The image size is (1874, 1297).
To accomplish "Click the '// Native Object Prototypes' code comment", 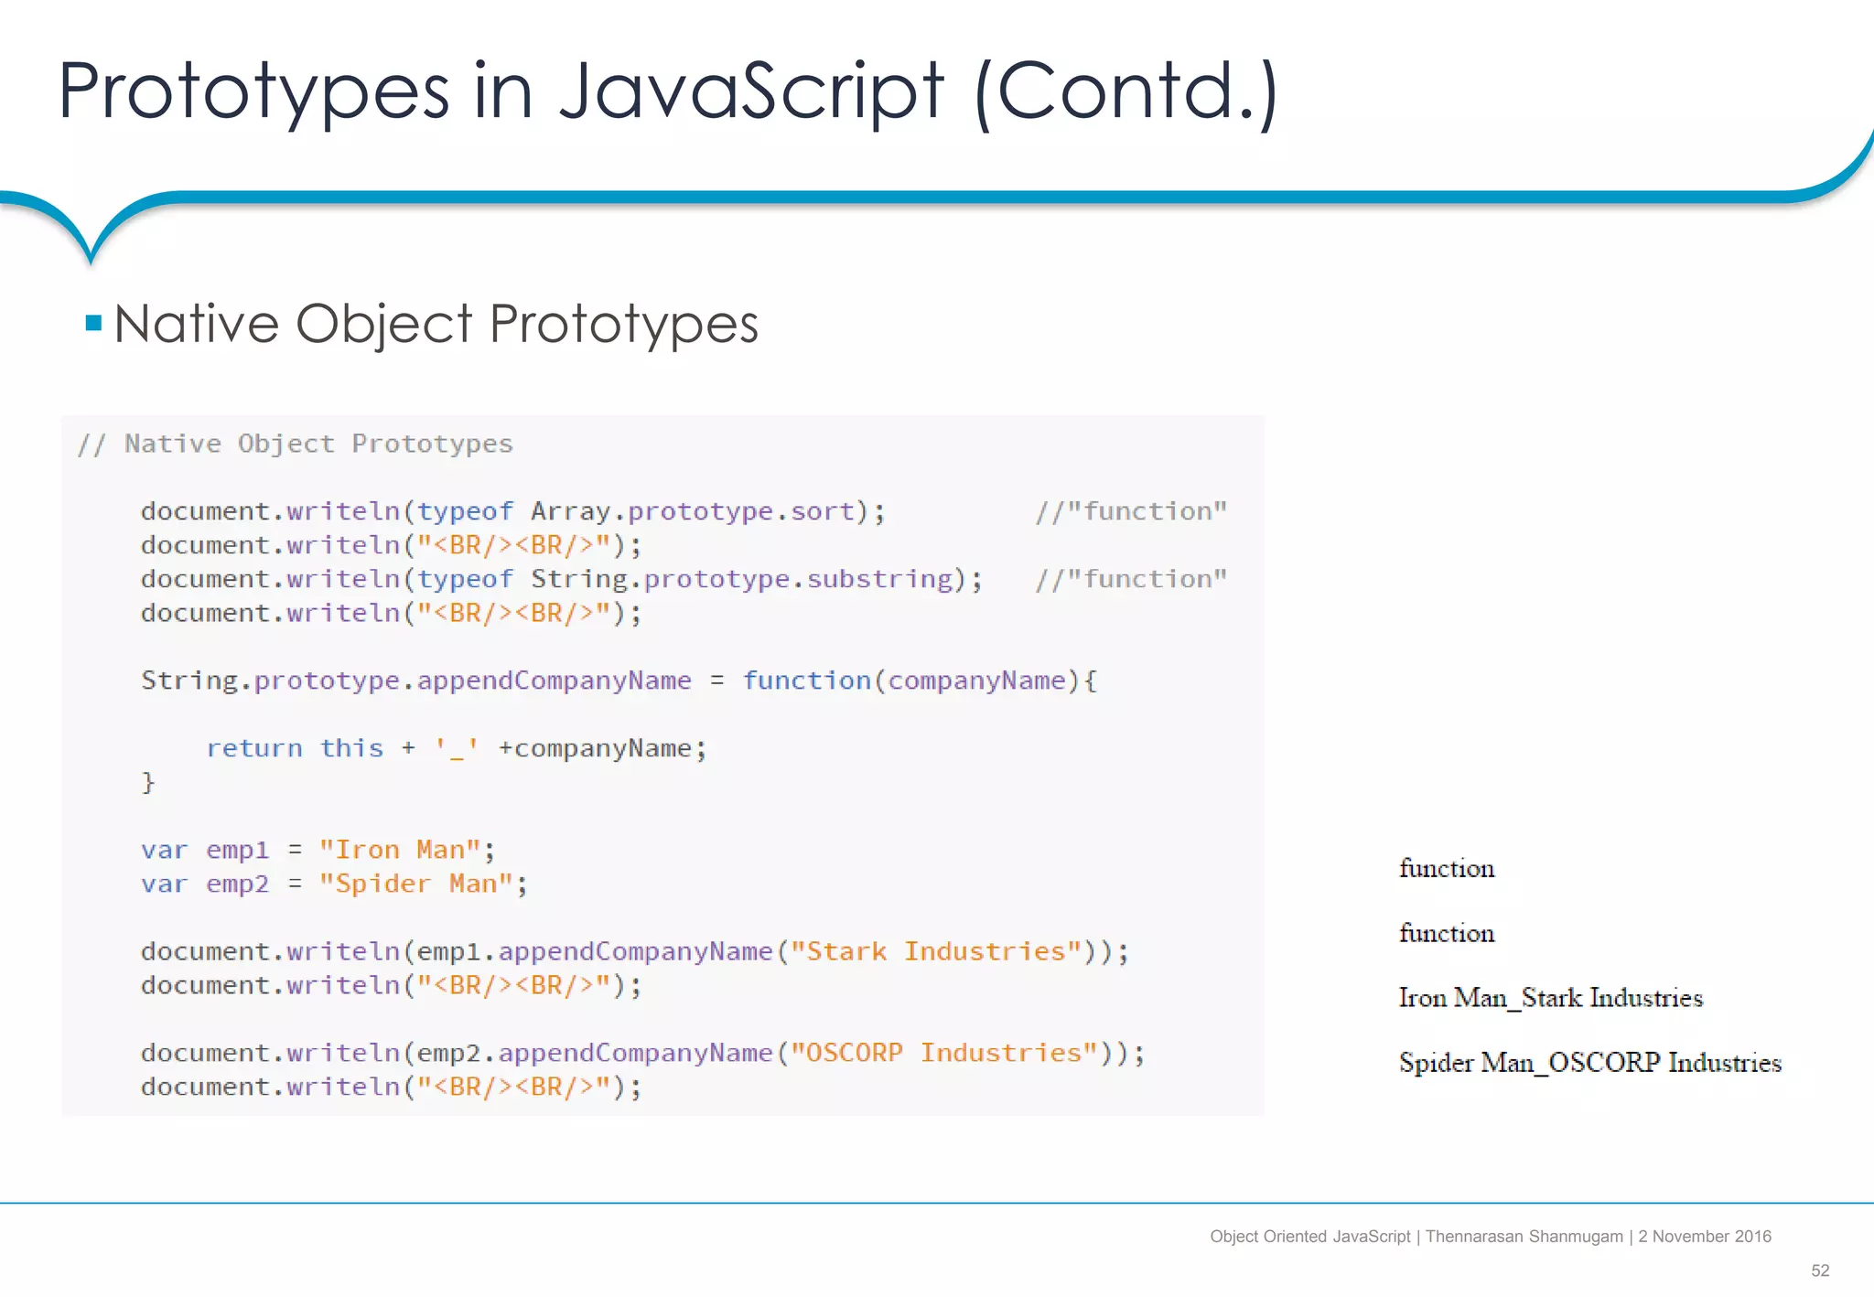I will pyautogui.click(x=295, y=444).
